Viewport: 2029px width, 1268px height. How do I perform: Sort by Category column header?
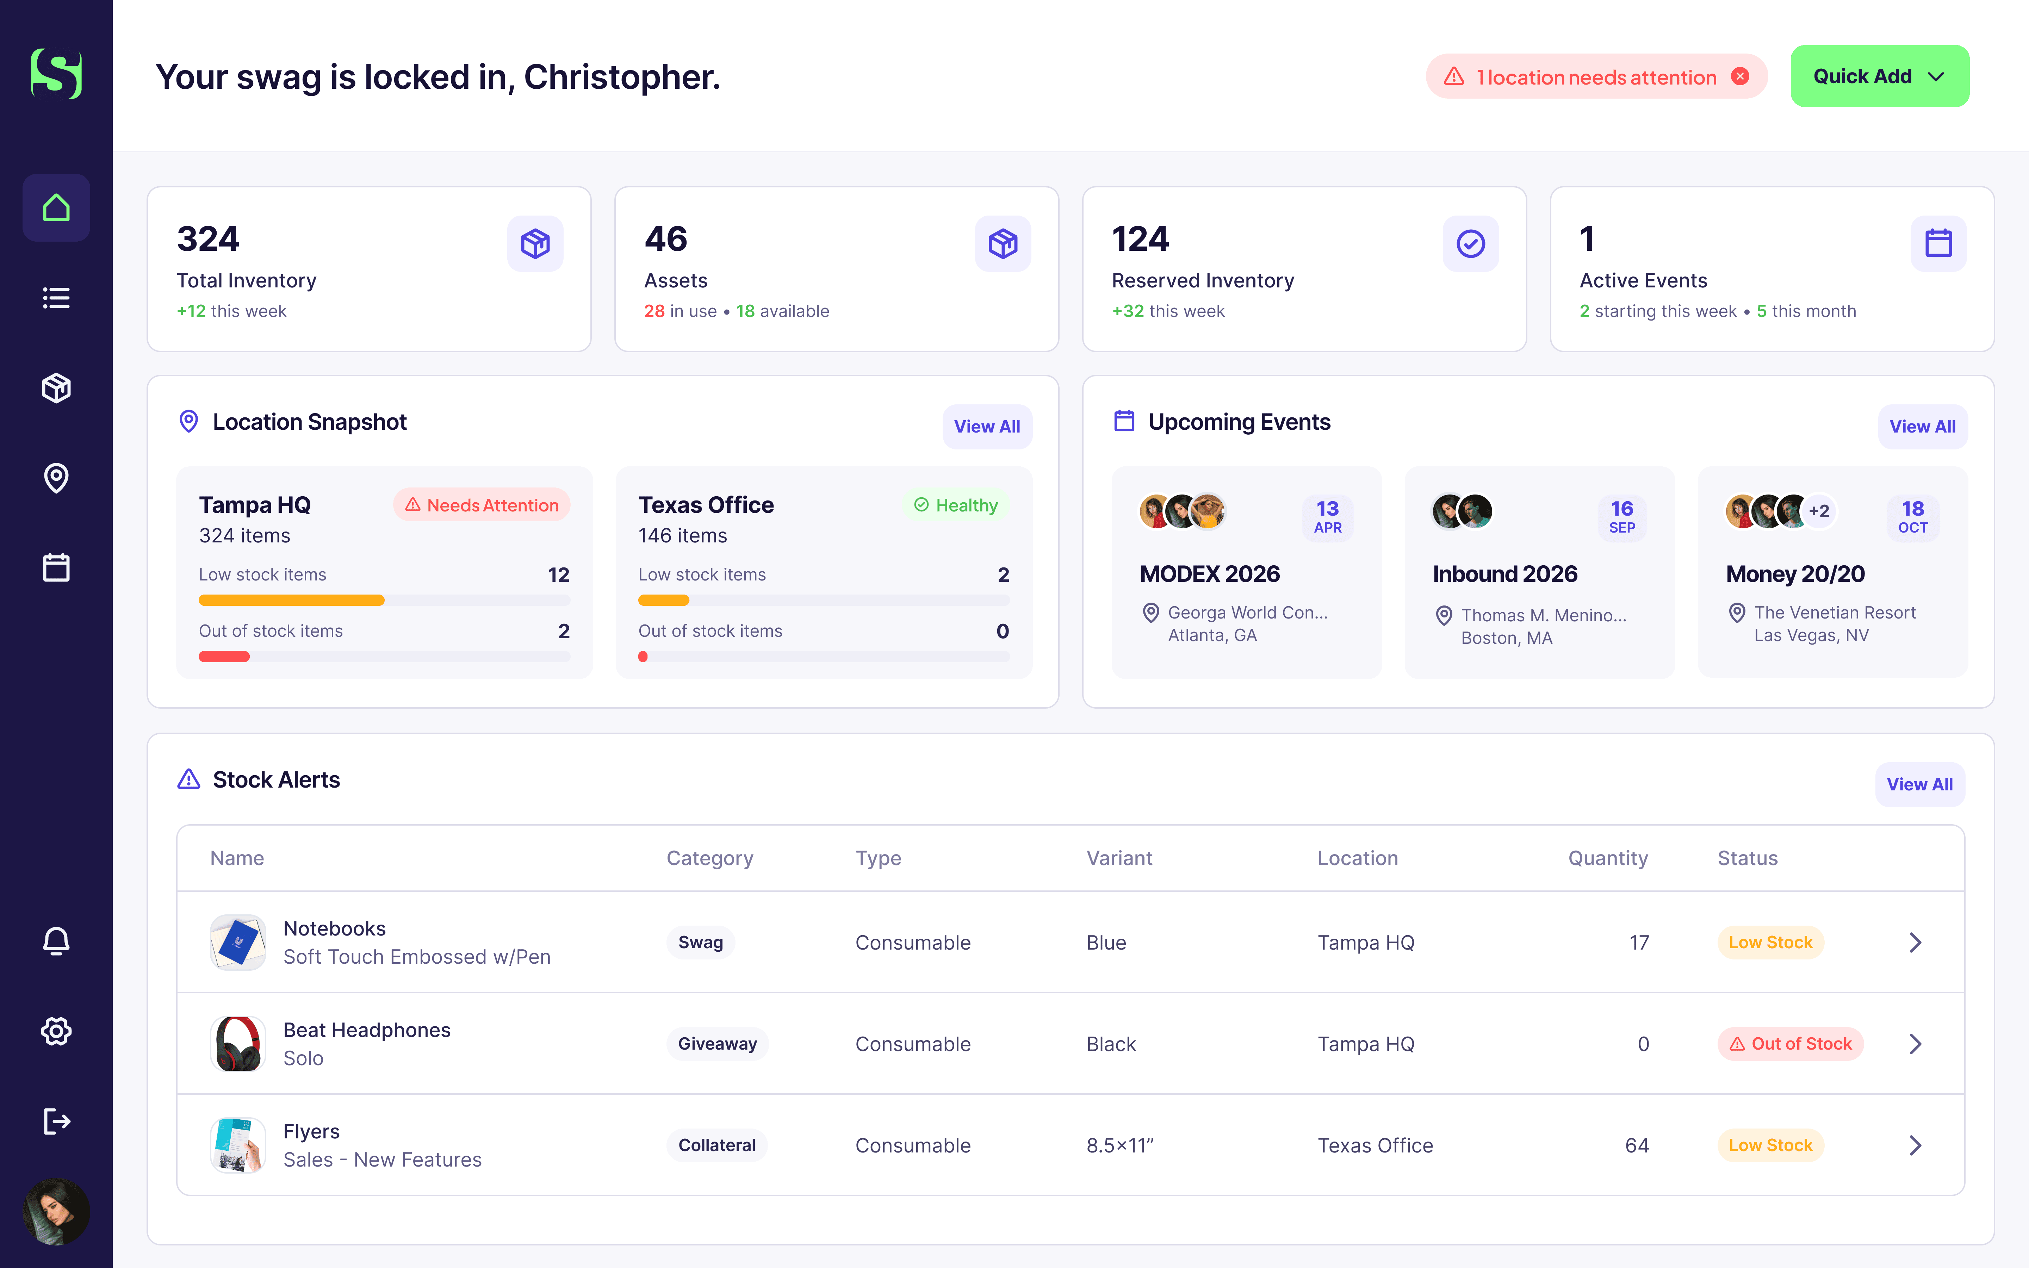pyautogui.click(x=709, y=858)
